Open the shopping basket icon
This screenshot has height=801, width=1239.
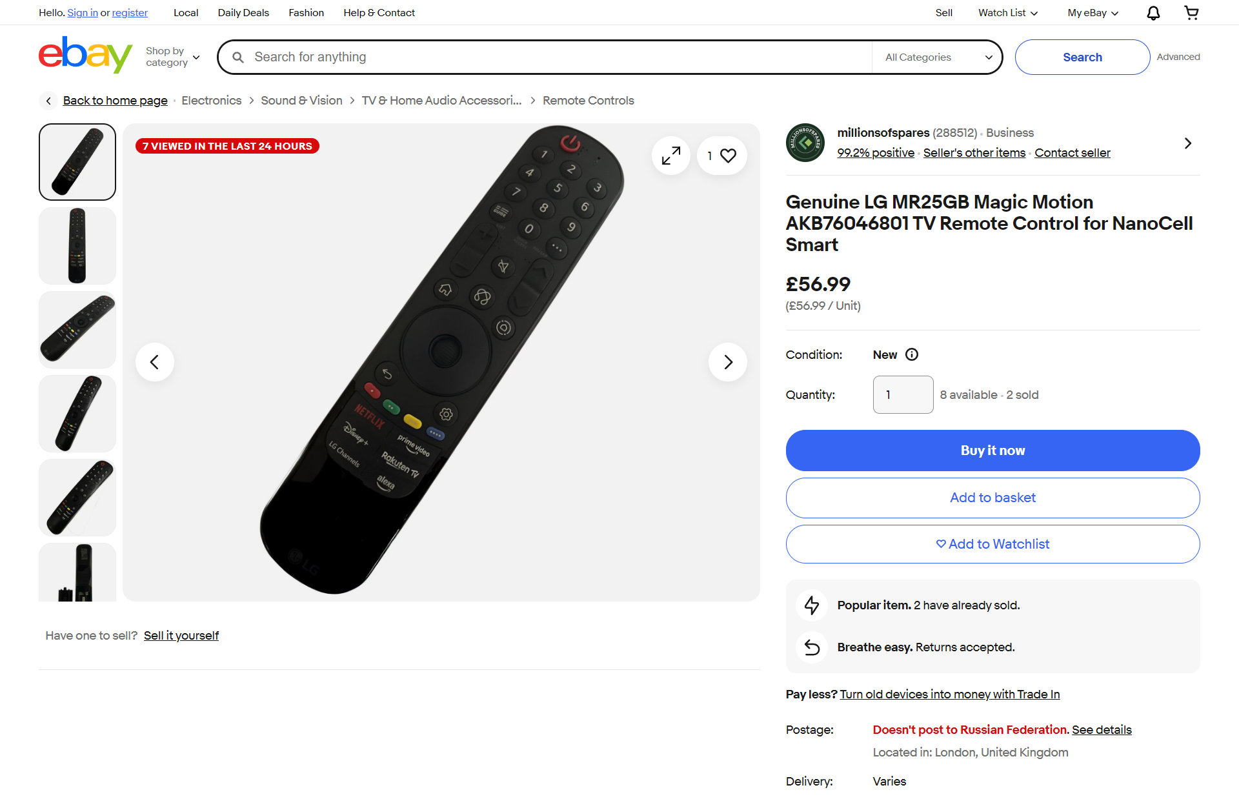click(x=1191, y=13)
